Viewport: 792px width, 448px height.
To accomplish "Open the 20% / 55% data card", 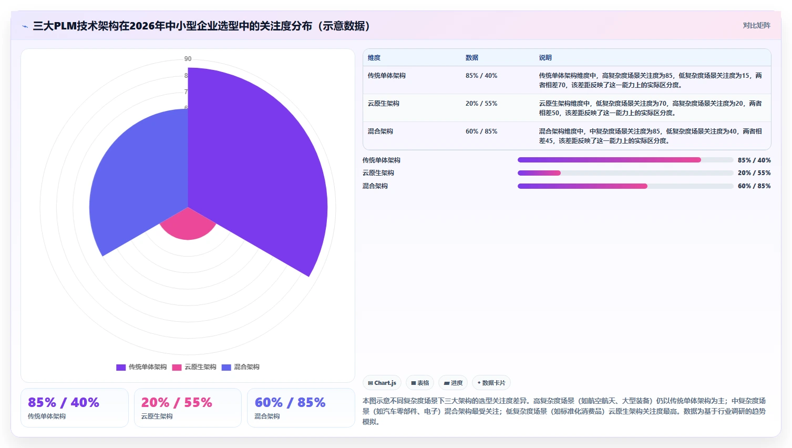I will coord(188,408).
